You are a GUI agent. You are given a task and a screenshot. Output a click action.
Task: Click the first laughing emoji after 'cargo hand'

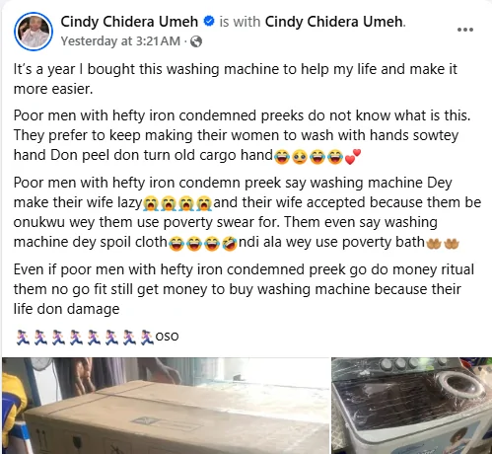pyautogui.click(x=282, y=157)
